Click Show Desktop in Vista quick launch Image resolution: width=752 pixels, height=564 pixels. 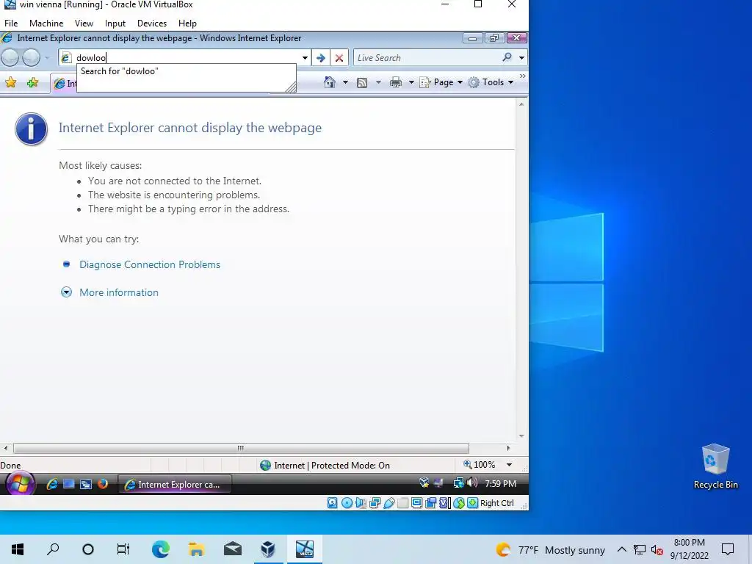click(69, 485)
